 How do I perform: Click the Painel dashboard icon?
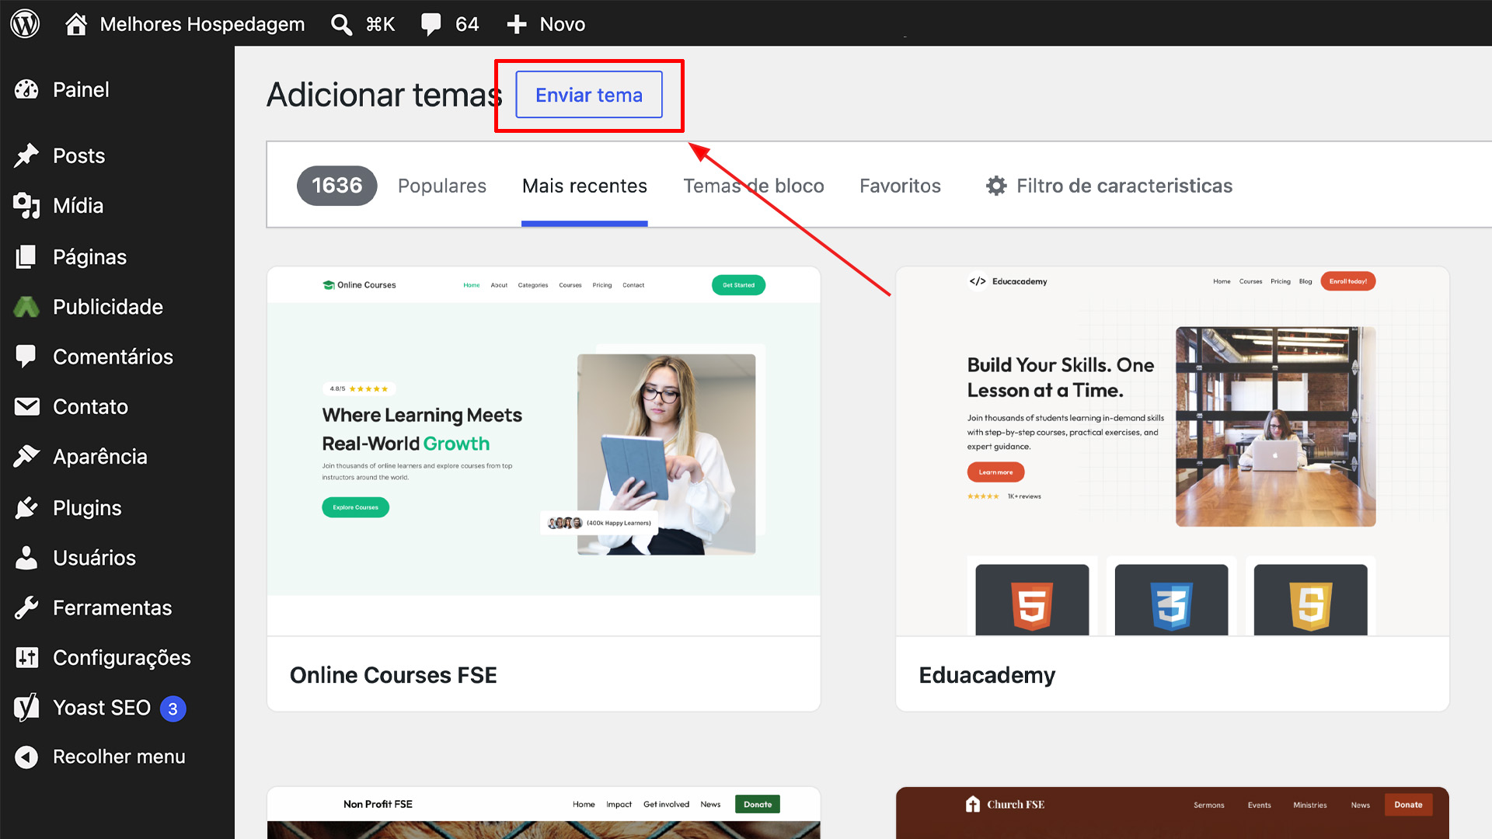tap(26, 89)
